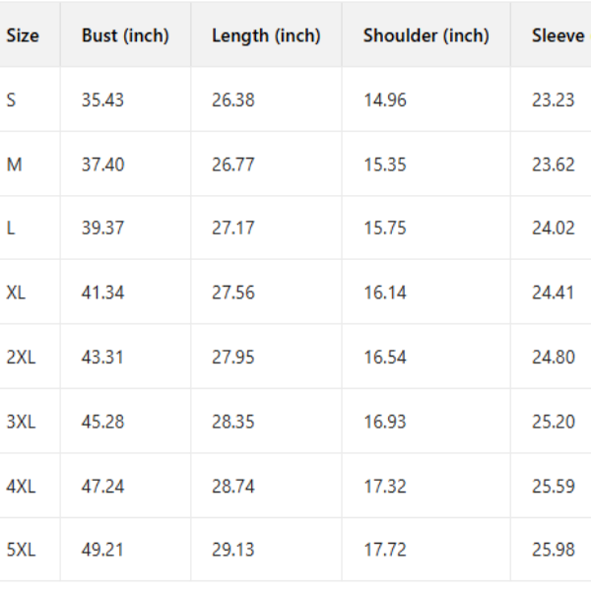Select the 28.35 length cell

(233, 422)
